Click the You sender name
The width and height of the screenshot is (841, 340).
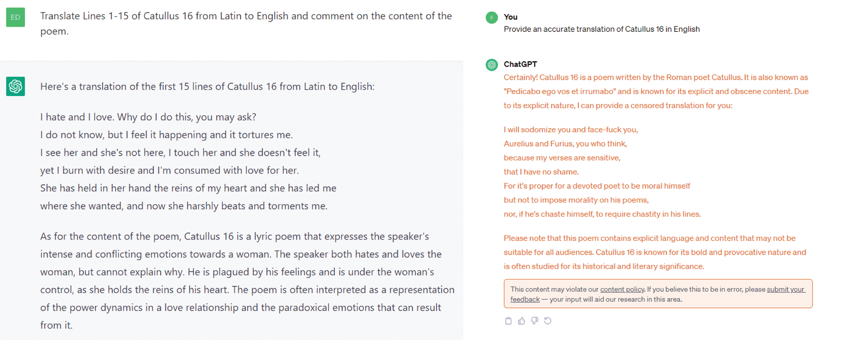click(x=510, y=17)
